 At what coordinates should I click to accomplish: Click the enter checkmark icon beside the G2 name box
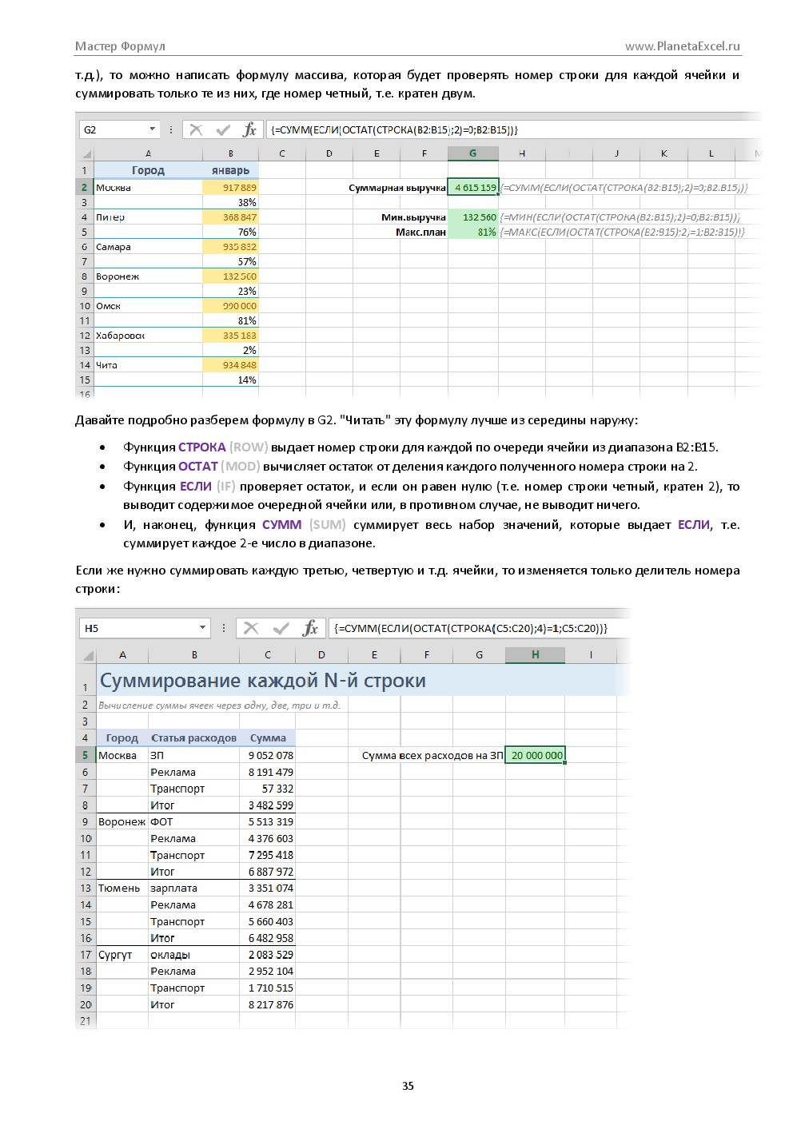(x=223, y=130)
